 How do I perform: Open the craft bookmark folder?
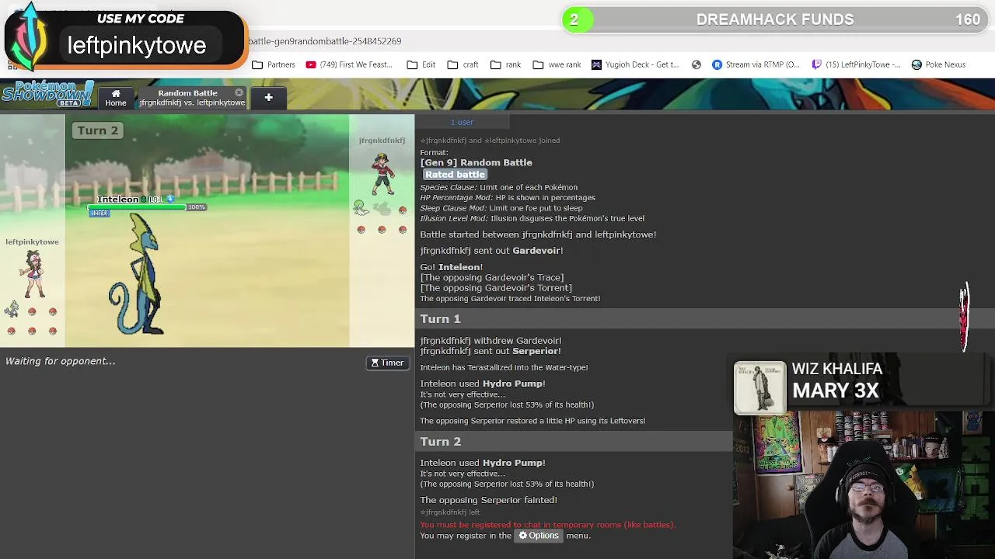click(463, 64)
